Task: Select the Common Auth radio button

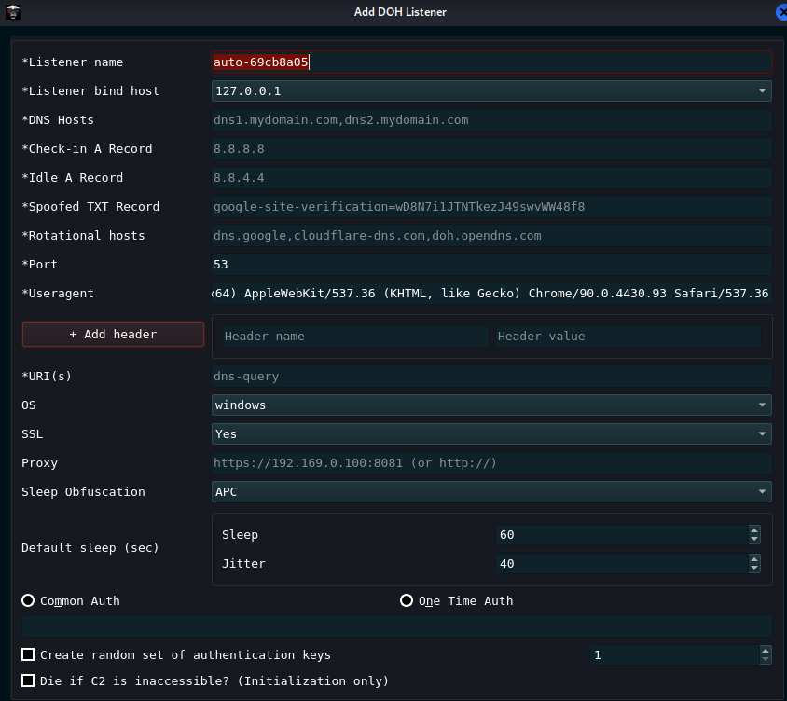Action: coord(28,600)
